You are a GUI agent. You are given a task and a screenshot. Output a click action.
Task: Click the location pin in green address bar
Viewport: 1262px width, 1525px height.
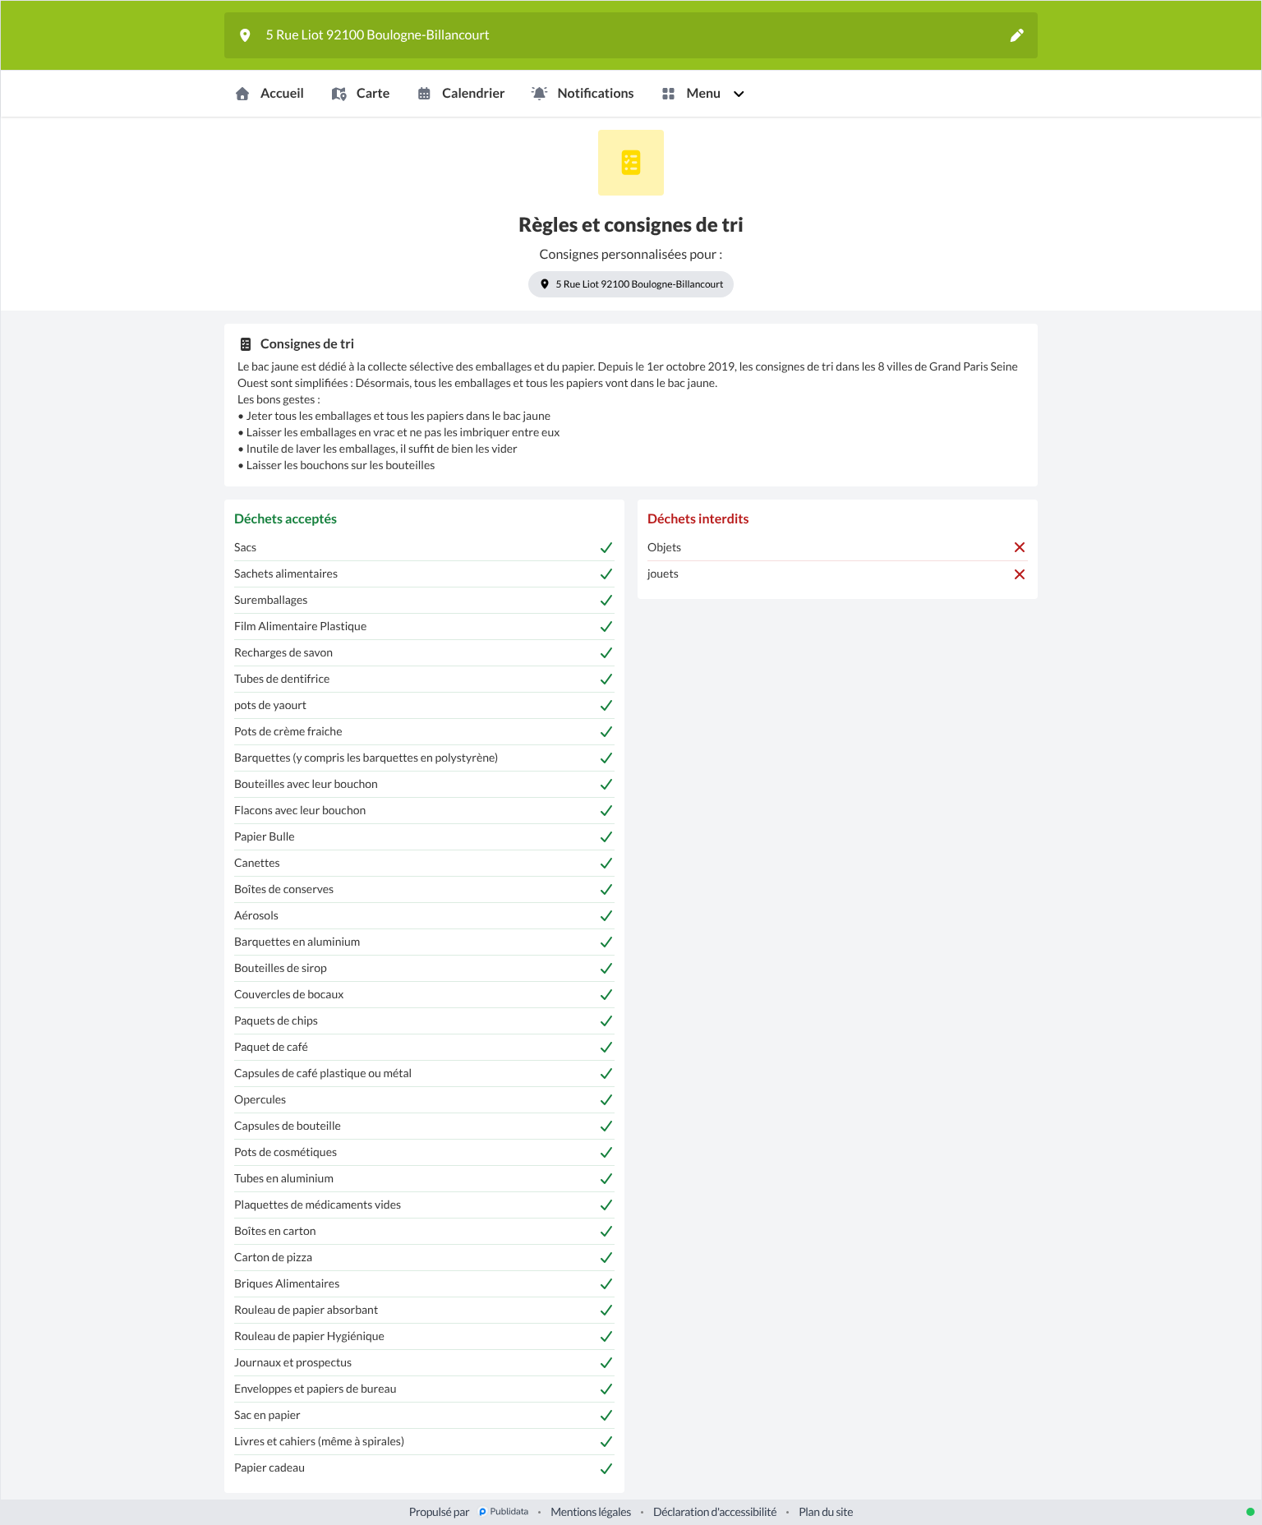[245, 35]
